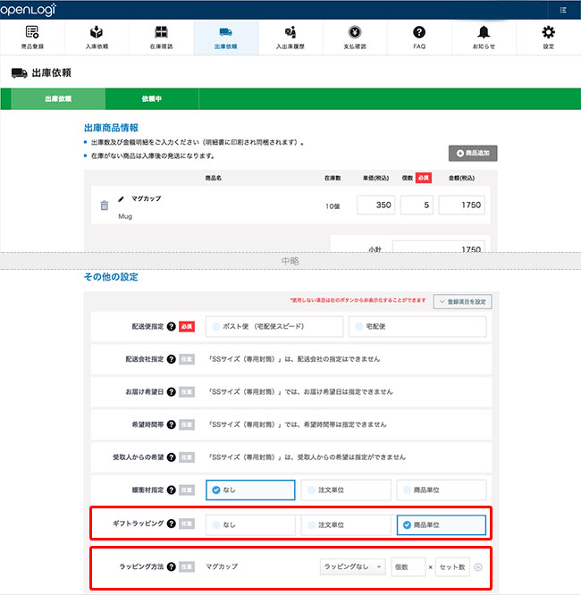Show help for 緩衝材指定
The image size is (581, 595).
coord(172,490)
